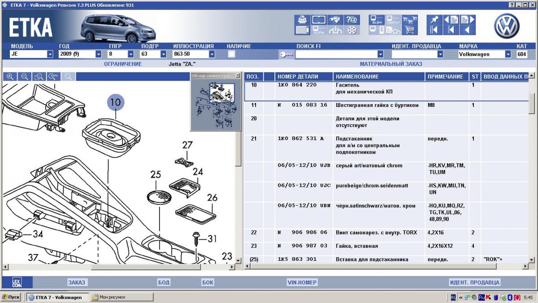Open the list view icon below printer
This screenshot has height=303, width=538.
pyautogui.click(x=303, y=30)
